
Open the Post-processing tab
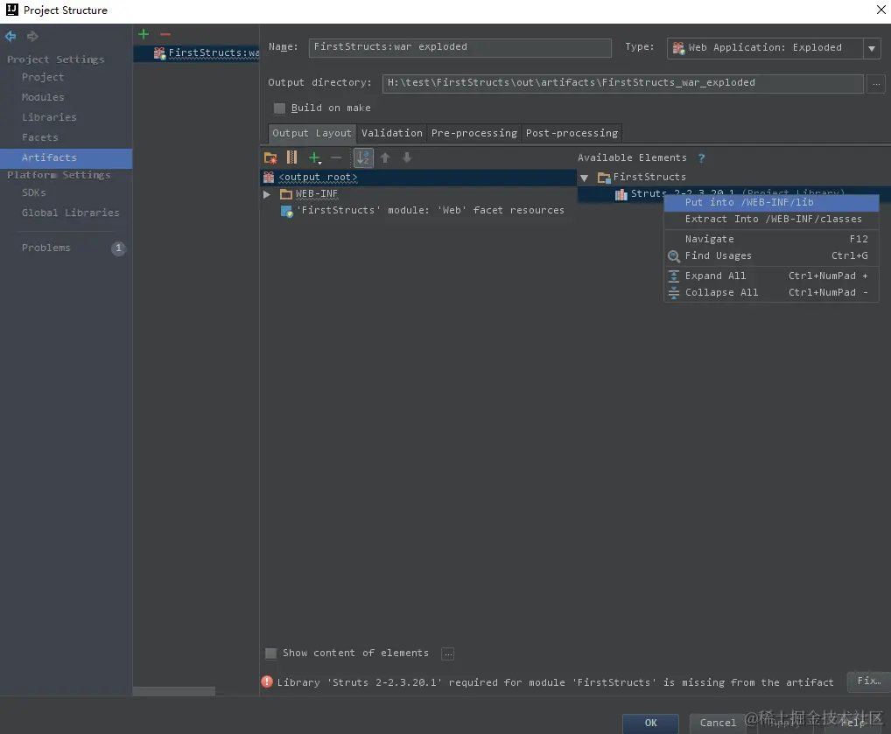572,133
